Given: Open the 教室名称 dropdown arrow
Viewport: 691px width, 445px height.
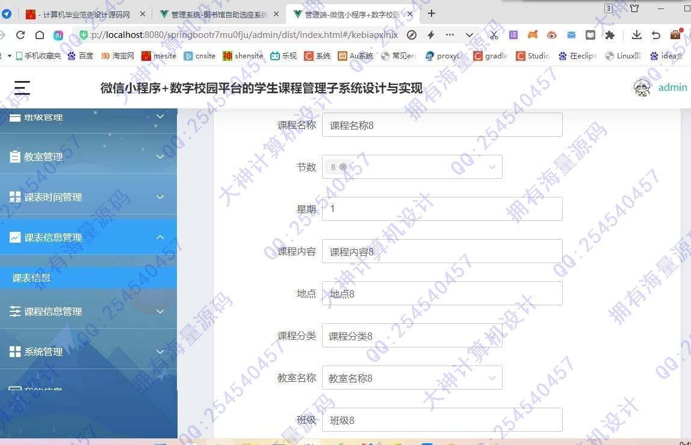Looking at the screenshot, I should 492,378.
